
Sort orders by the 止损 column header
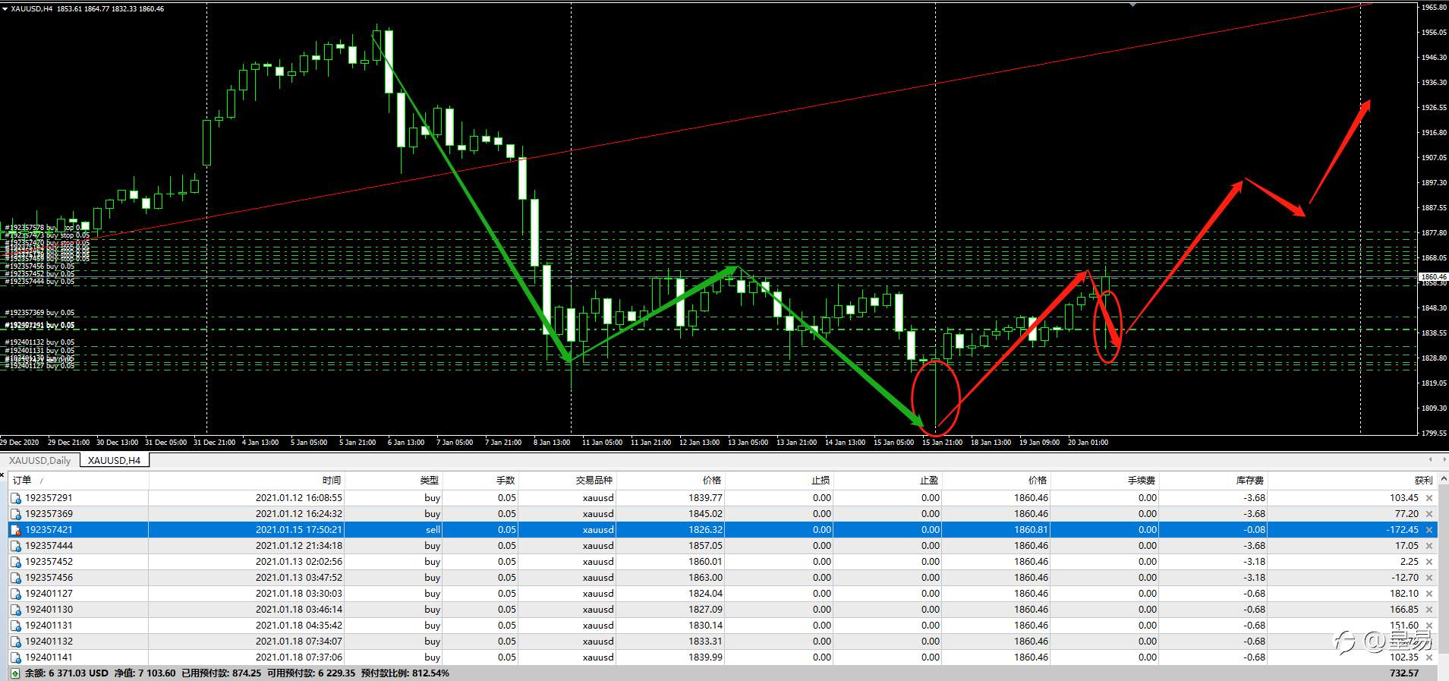pos(779,480)
